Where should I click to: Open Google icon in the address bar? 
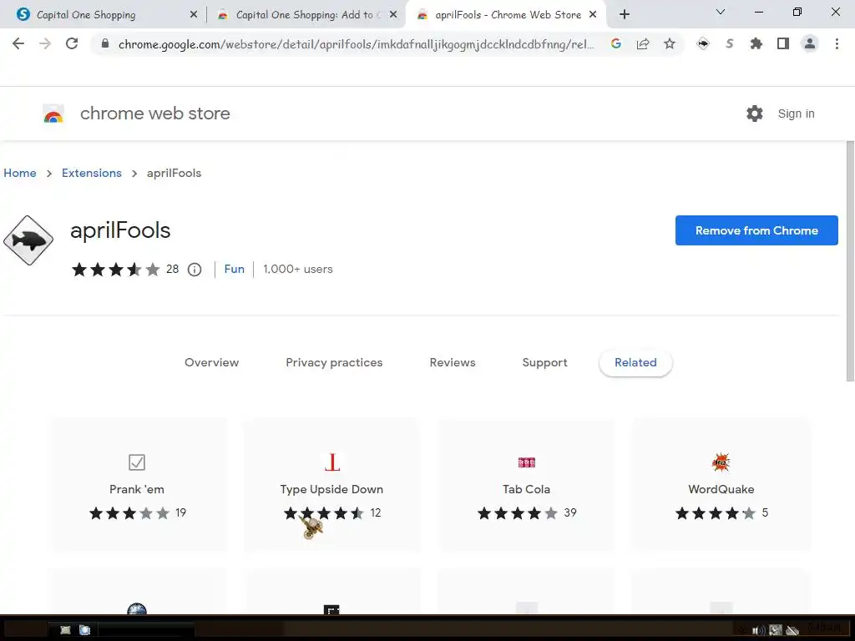coord(616,43)
